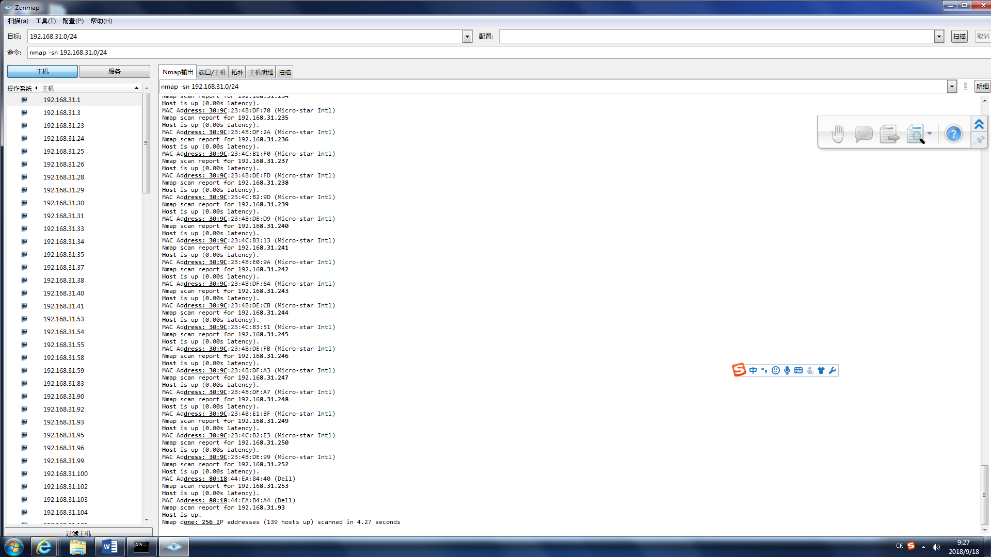Open Sogou wrench settings icon
This screenshot has width=991, height=557.
tap(832, 370)
